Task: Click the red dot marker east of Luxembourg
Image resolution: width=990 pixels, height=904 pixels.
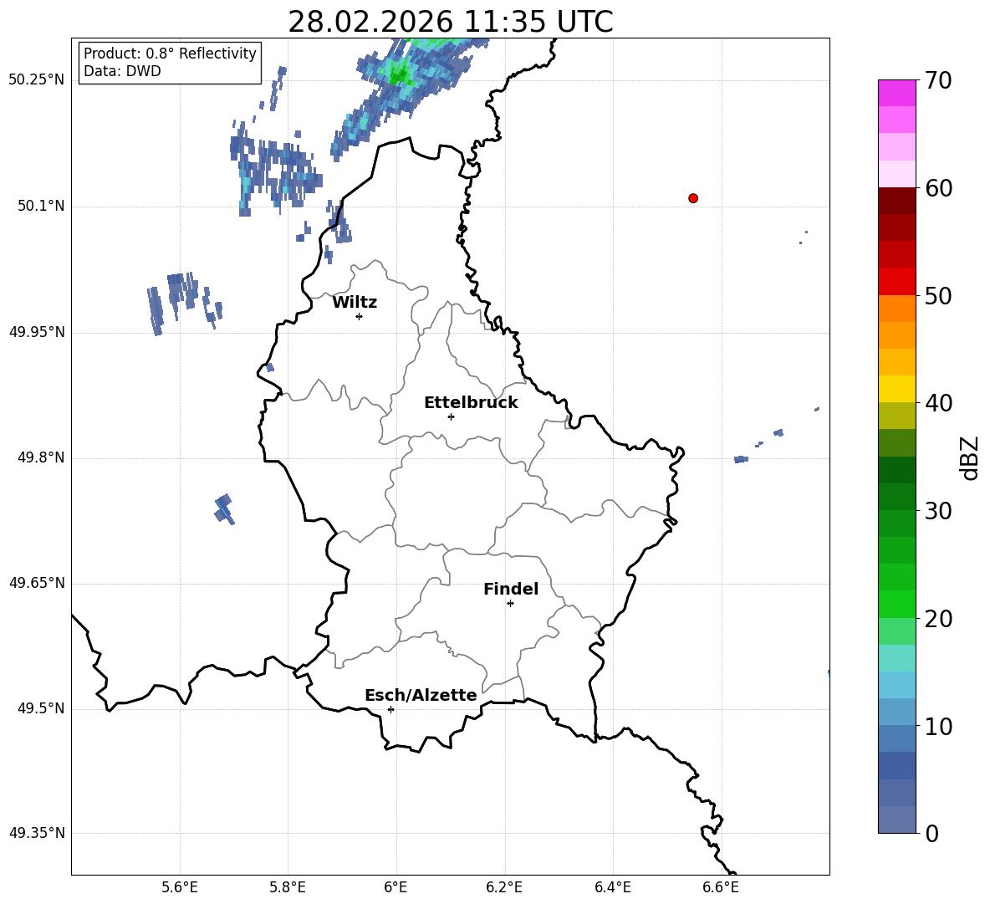Action: [693, 198]
